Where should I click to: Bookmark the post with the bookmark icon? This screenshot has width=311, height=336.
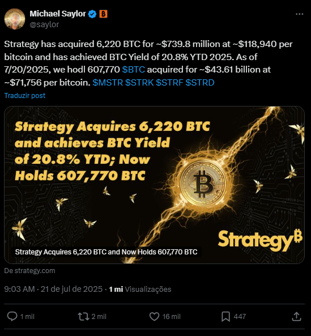point(226,317)
